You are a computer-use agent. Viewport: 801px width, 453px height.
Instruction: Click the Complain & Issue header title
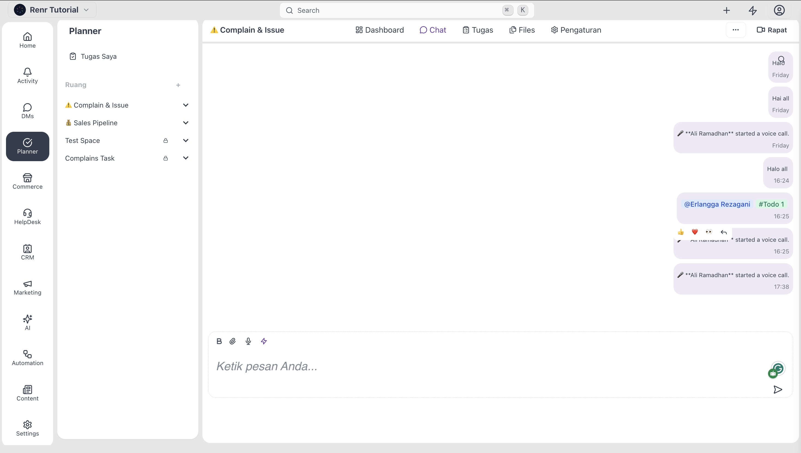[x=247, y=30]
